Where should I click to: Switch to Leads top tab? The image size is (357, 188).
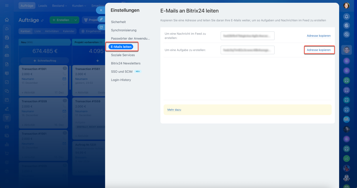43,6
